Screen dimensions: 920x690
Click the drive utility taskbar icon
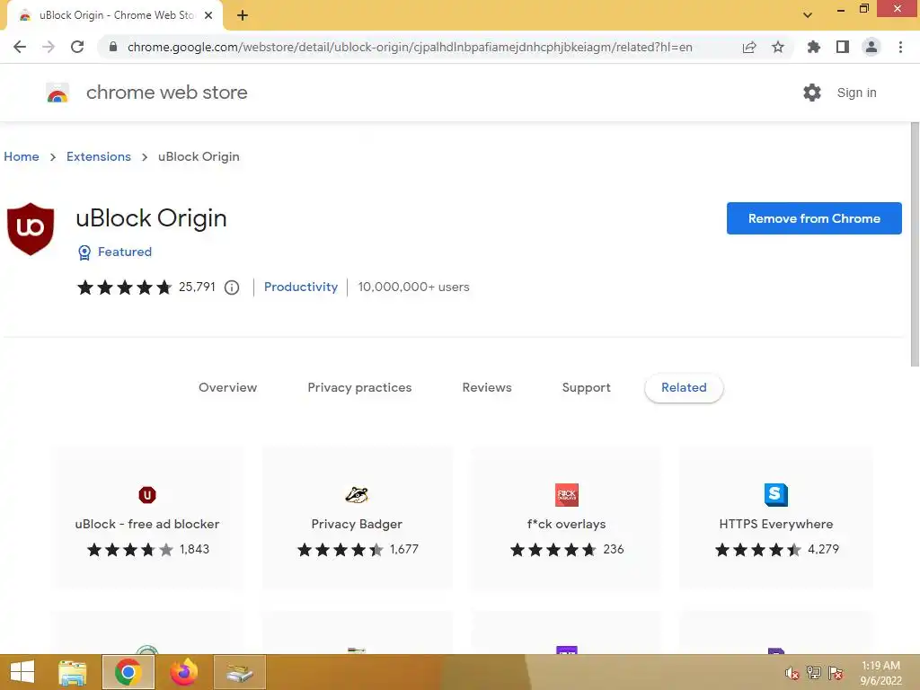pyautogui.click(x=240, y=672)
